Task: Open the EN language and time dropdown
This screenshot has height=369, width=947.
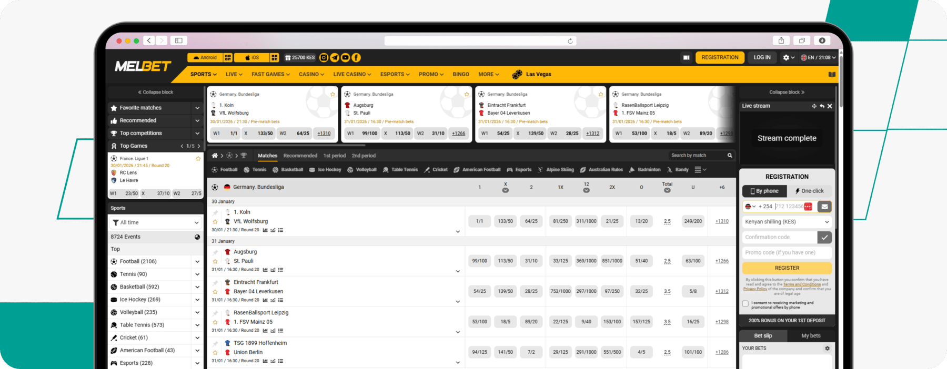Action: [818, 58]
